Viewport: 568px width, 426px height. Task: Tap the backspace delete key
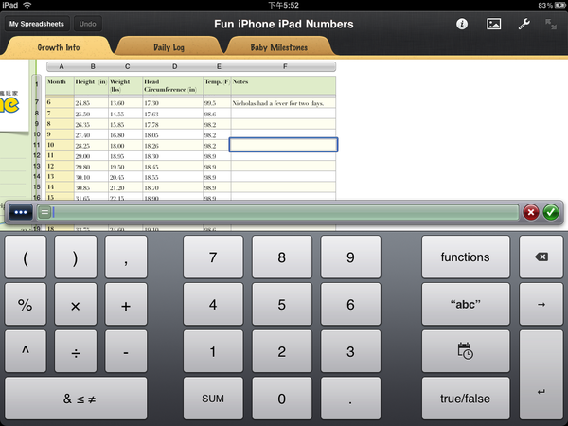[541, 257]
